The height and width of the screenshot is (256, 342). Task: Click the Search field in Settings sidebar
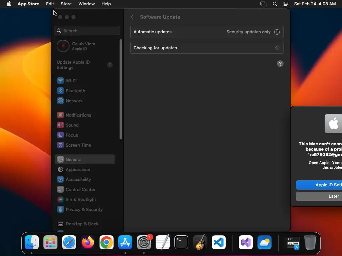pos(87,31)
